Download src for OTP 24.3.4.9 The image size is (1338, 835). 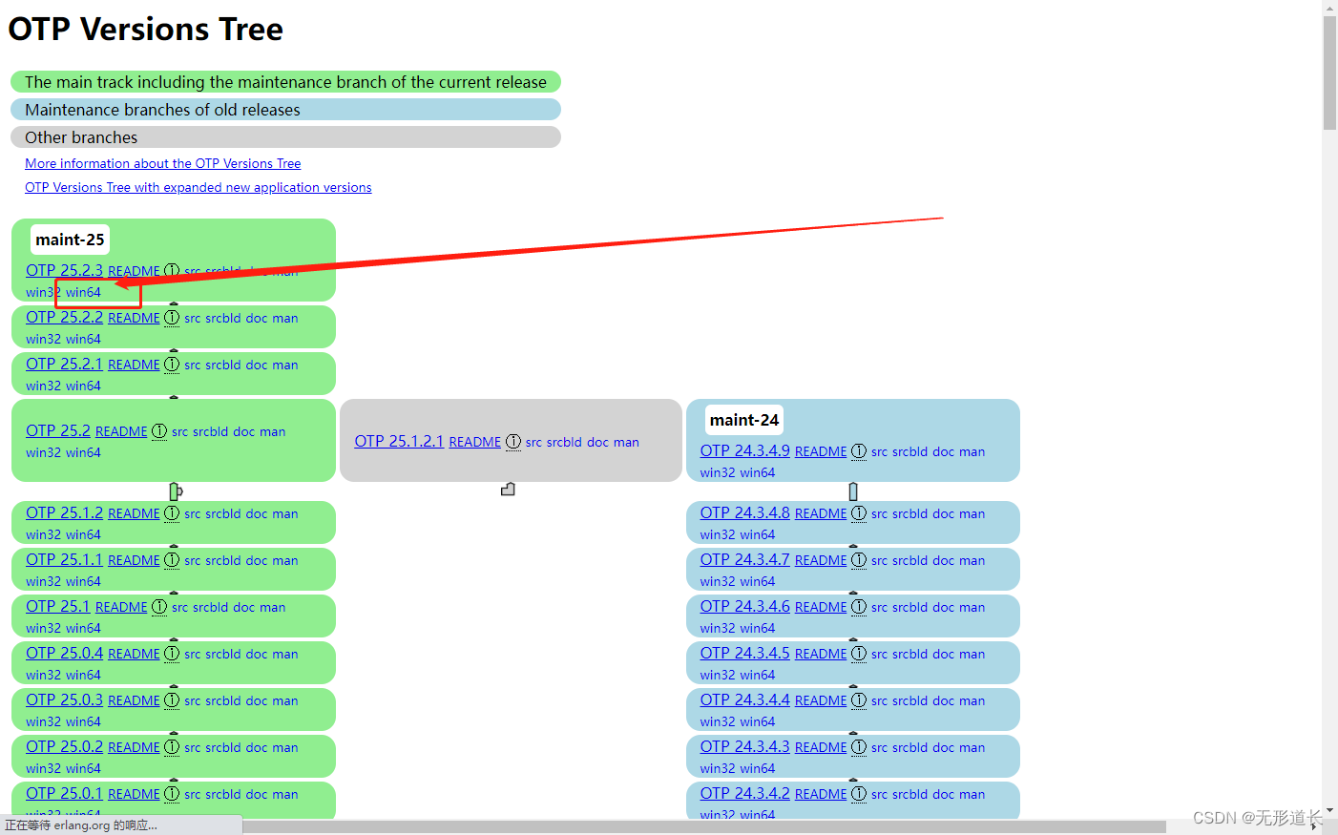pos(879,452)
